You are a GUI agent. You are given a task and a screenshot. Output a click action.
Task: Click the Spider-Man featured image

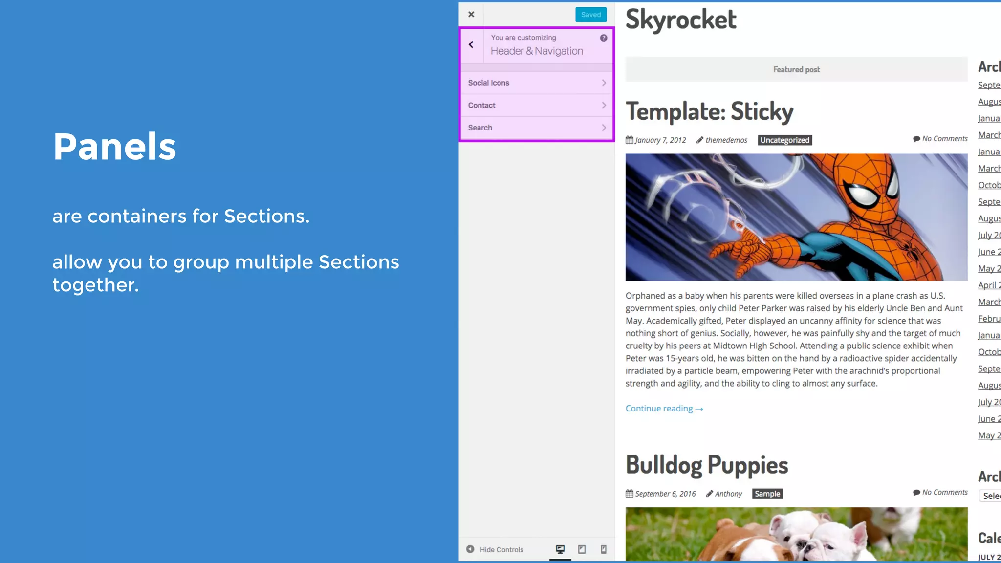[796, 217]
